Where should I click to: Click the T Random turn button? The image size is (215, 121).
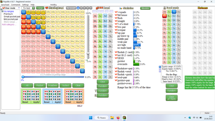click(103, 91)
